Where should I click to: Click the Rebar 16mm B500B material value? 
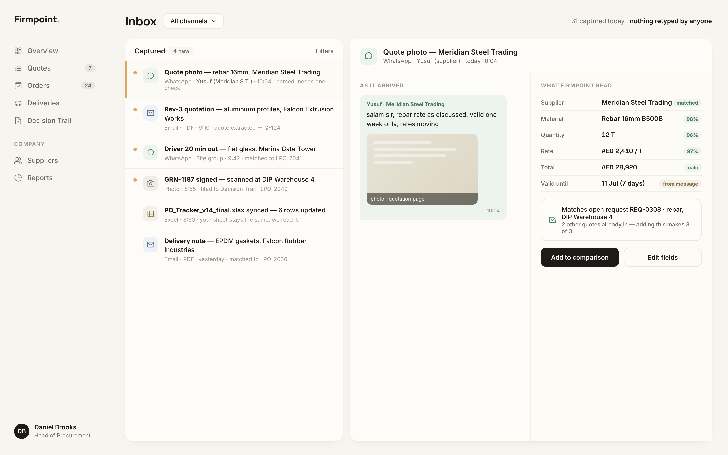(x=632, y=119)
